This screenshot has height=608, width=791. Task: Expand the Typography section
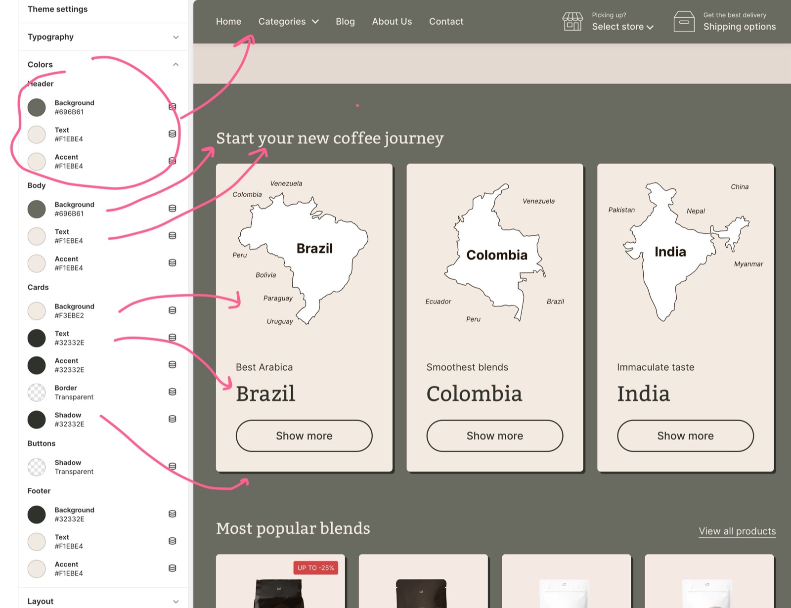tap(103, 37)
